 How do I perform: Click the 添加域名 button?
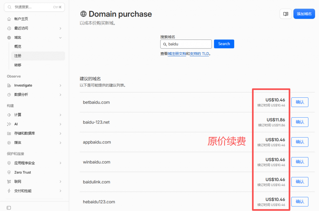(x=304, y=14)
